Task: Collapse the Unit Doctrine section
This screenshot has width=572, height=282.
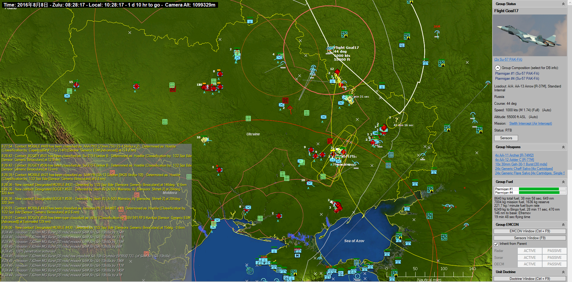Action: click(563, 272)
